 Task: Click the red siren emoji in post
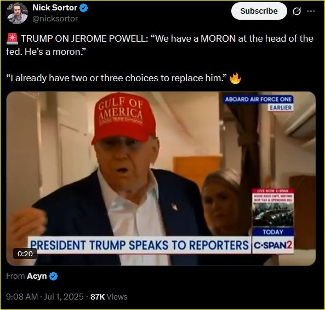click(x=12, y=39)
